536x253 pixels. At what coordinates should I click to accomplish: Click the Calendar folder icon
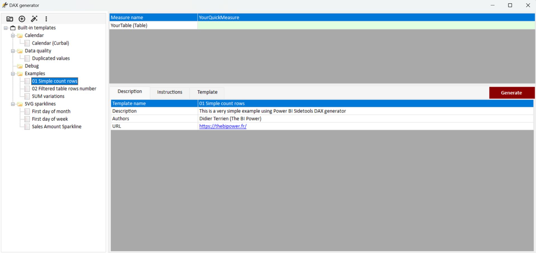[x=20, y=35]
